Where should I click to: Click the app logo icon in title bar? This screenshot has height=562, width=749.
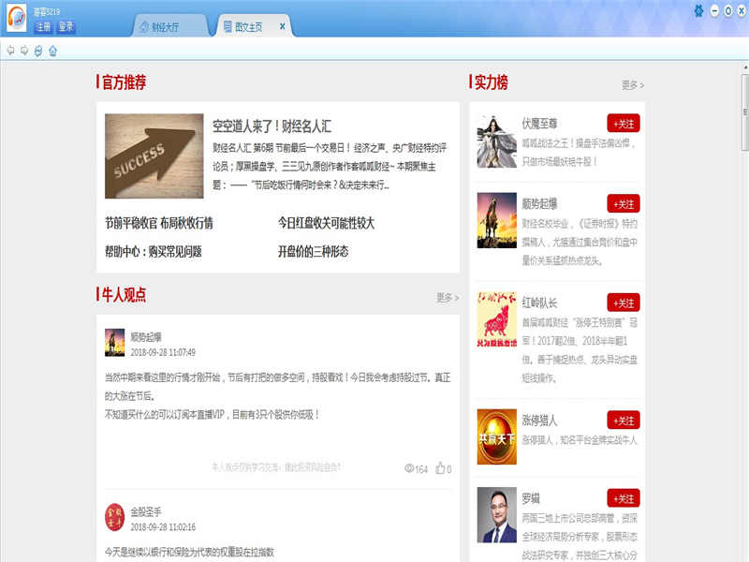click(x=16, y=18)
